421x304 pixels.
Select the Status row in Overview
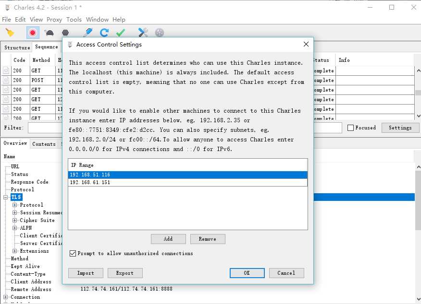19,174
